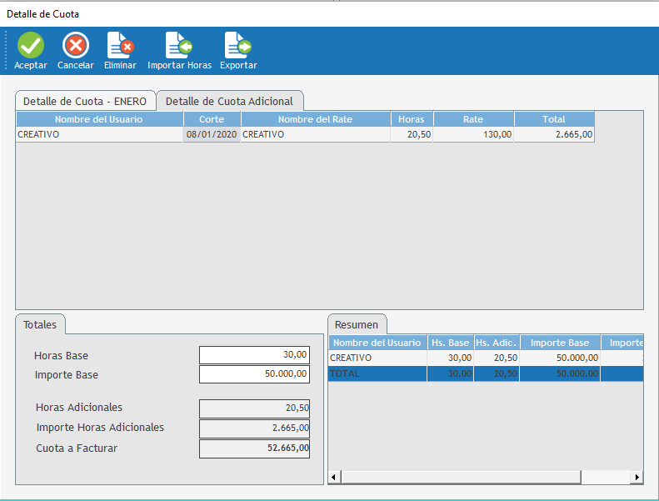Click the Resumen left scroll arrow
Viewport: 659px width, 501px height.
point(334,478)
